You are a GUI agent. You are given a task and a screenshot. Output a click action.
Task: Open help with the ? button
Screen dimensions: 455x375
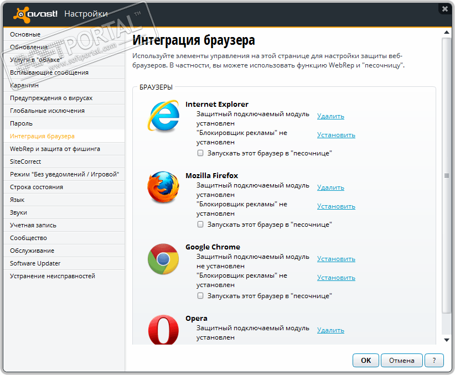434,361
